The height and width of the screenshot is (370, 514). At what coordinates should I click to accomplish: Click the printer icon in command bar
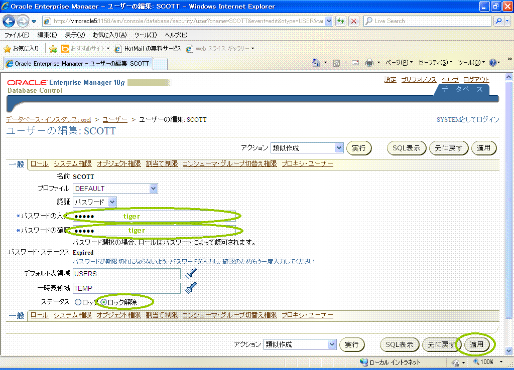tap(369, 63)
